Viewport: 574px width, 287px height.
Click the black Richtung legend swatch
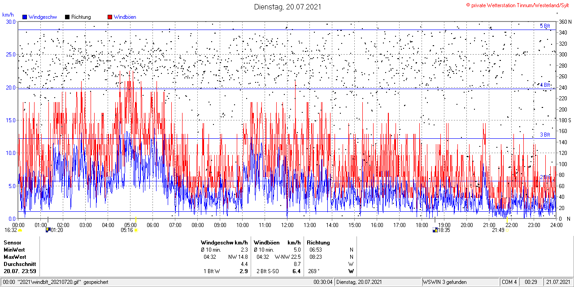(67, 17)
